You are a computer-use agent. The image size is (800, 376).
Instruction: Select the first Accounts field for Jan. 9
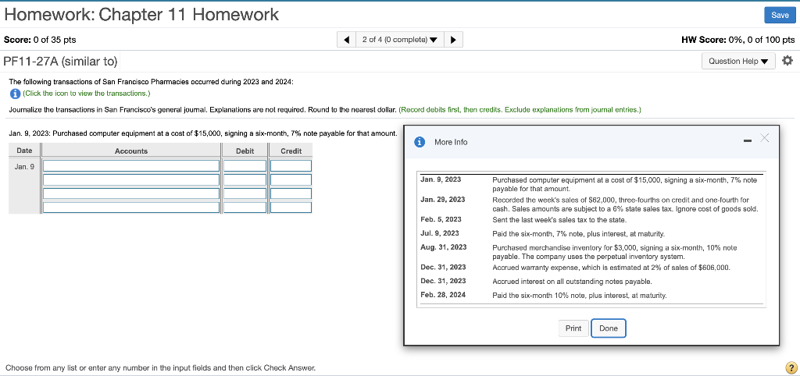pos(131,166)
